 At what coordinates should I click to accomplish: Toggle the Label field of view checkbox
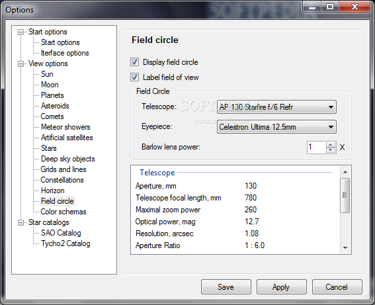134,77
